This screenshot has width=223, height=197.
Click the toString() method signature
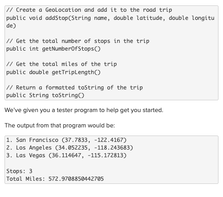pyautogui.click(x=45, y=95)
